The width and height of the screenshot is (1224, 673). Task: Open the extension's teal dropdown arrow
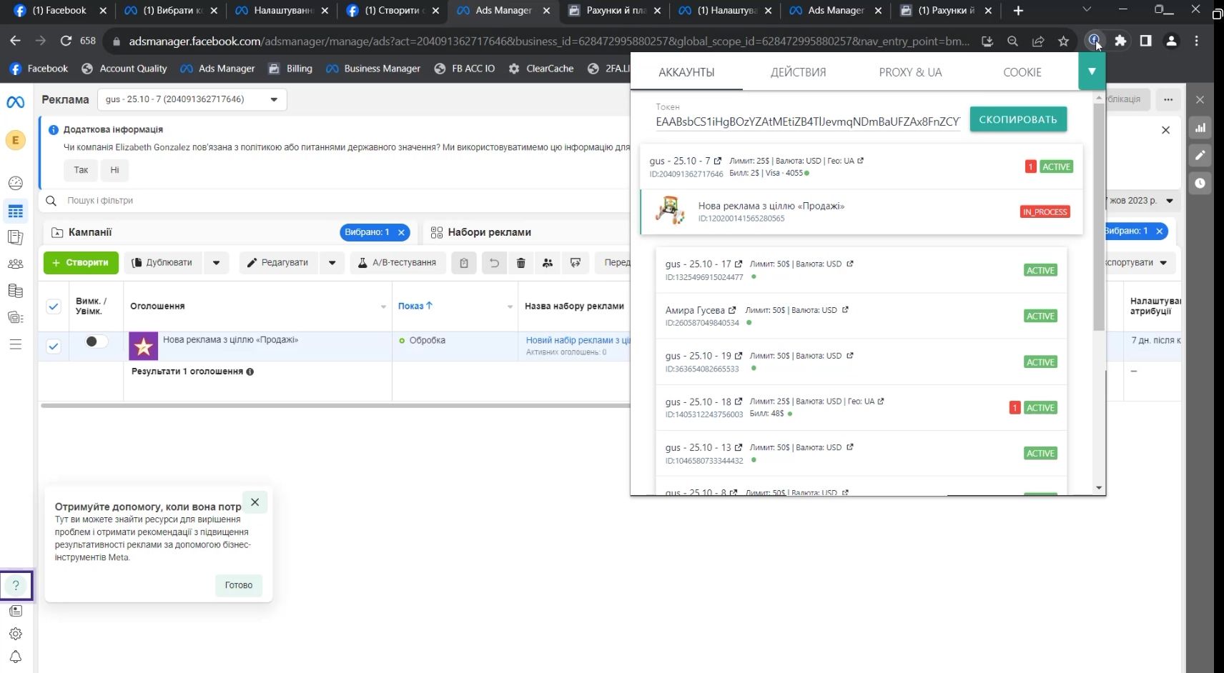(1092, 71)
